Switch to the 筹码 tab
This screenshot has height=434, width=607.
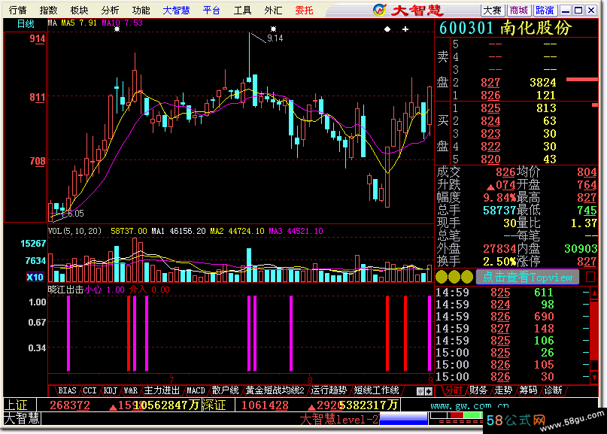[528, 390]
